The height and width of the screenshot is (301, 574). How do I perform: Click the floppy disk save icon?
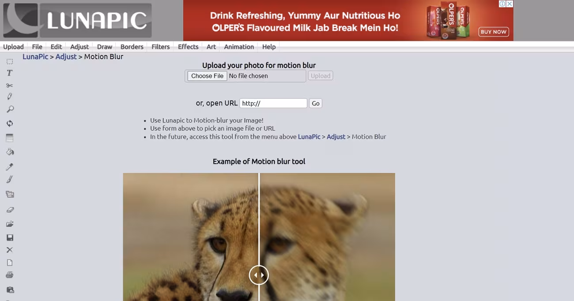pyautogui.click(x=10, y=238)
